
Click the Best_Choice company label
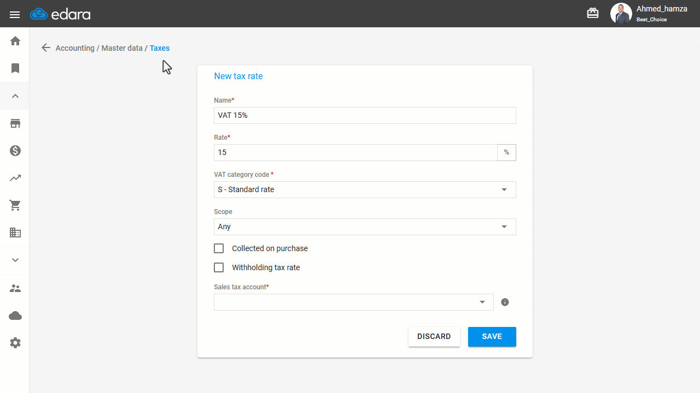pos(651,20)
